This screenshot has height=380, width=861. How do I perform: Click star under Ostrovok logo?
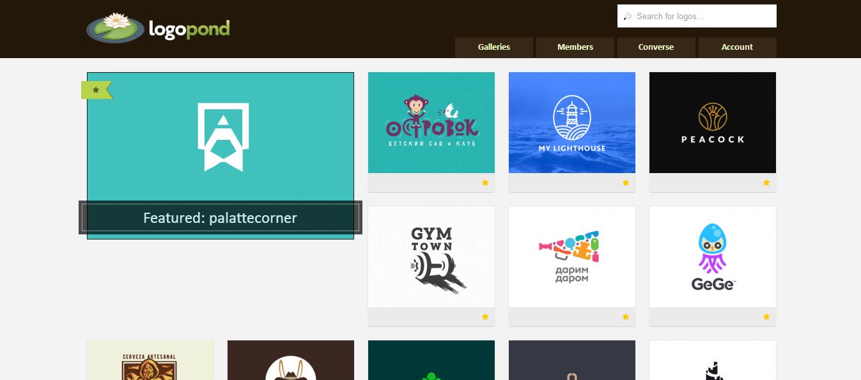485,183
